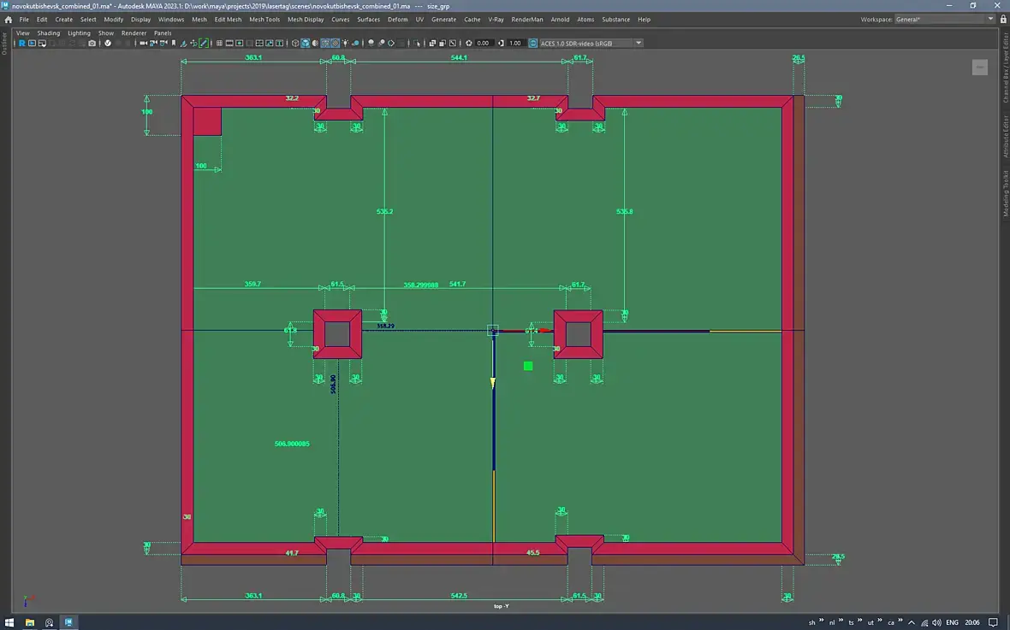The height and width of the screenshot is (630, 1010).
Task: Open the Shading panel menu
Action: coord(48,32)
